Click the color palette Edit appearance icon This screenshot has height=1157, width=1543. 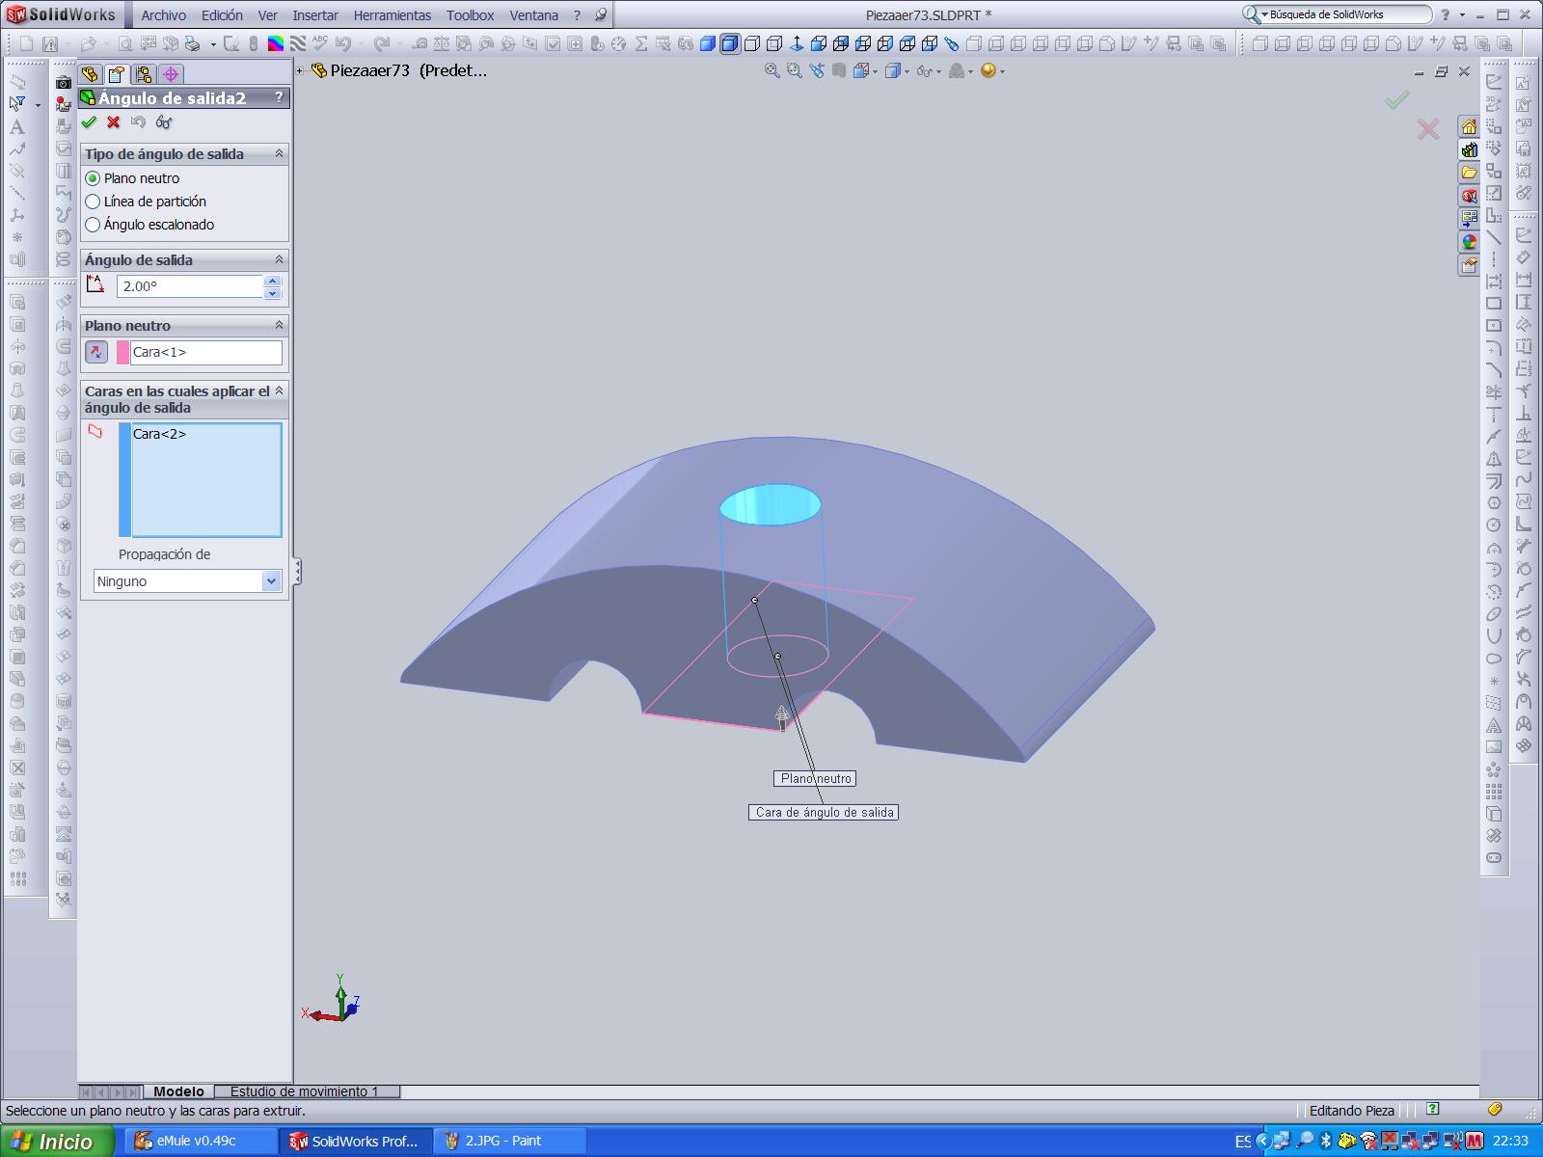[276, 44]
